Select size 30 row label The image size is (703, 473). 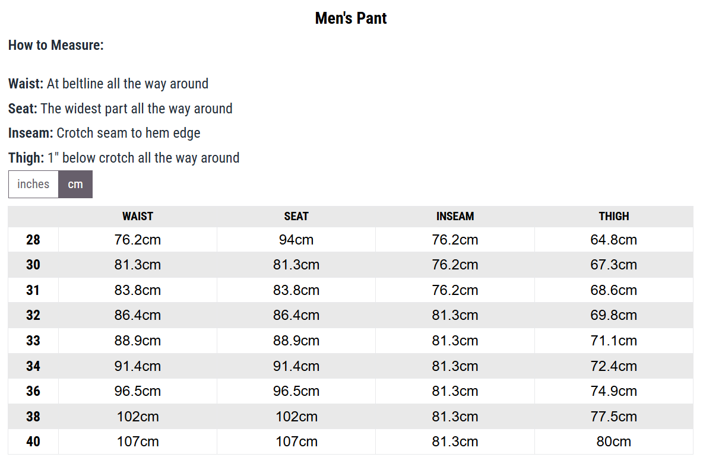(33, 265)
